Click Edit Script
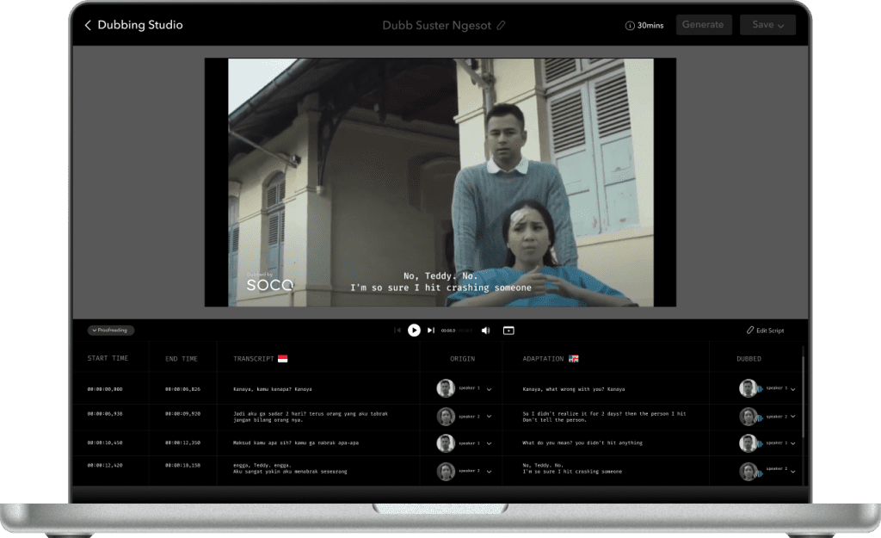 coord(765,331)
